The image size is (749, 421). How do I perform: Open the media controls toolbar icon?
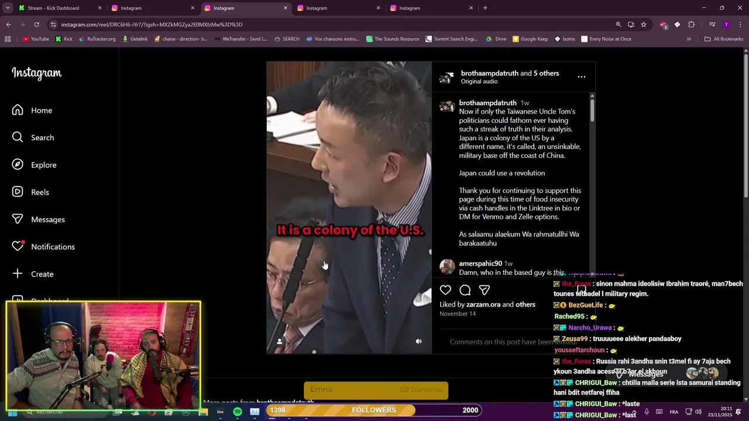point(712,25)
